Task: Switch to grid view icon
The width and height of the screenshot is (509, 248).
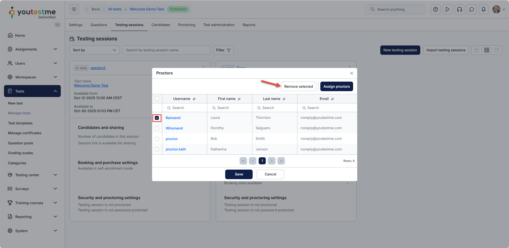Action: 487,50
